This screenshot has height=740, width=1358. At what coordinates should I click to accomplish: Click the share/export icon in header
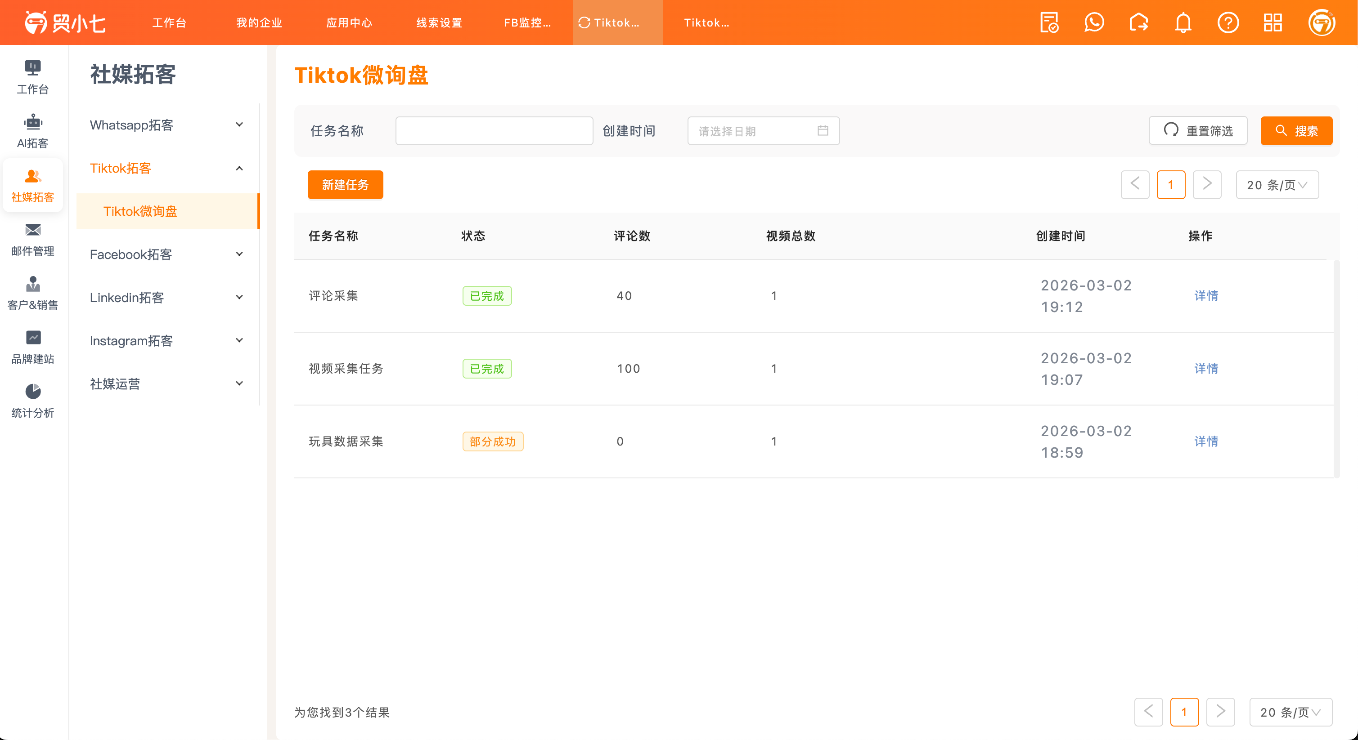tap(1139, 22)
